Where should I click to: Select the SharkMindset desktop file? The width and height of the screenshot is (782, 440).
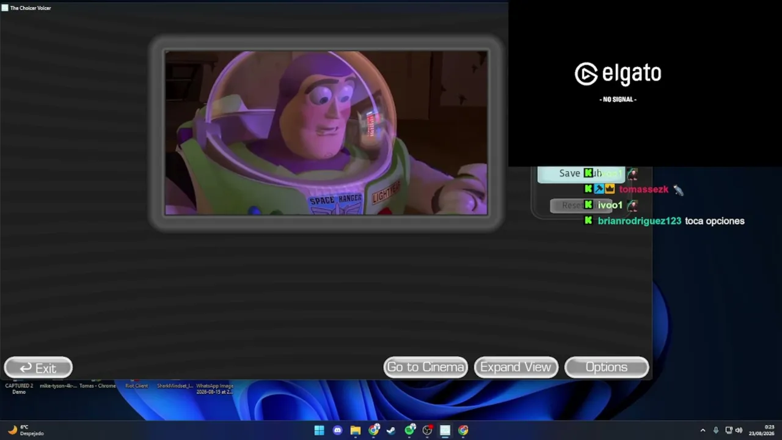pos(175,386)
